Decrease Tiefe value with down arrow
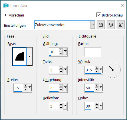 pyautogui.click(x=61, y=71)
